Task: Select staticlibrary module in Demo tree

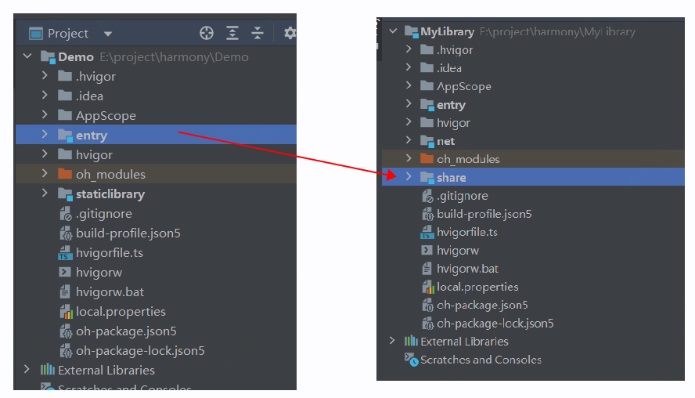Action: pos(110,194)
